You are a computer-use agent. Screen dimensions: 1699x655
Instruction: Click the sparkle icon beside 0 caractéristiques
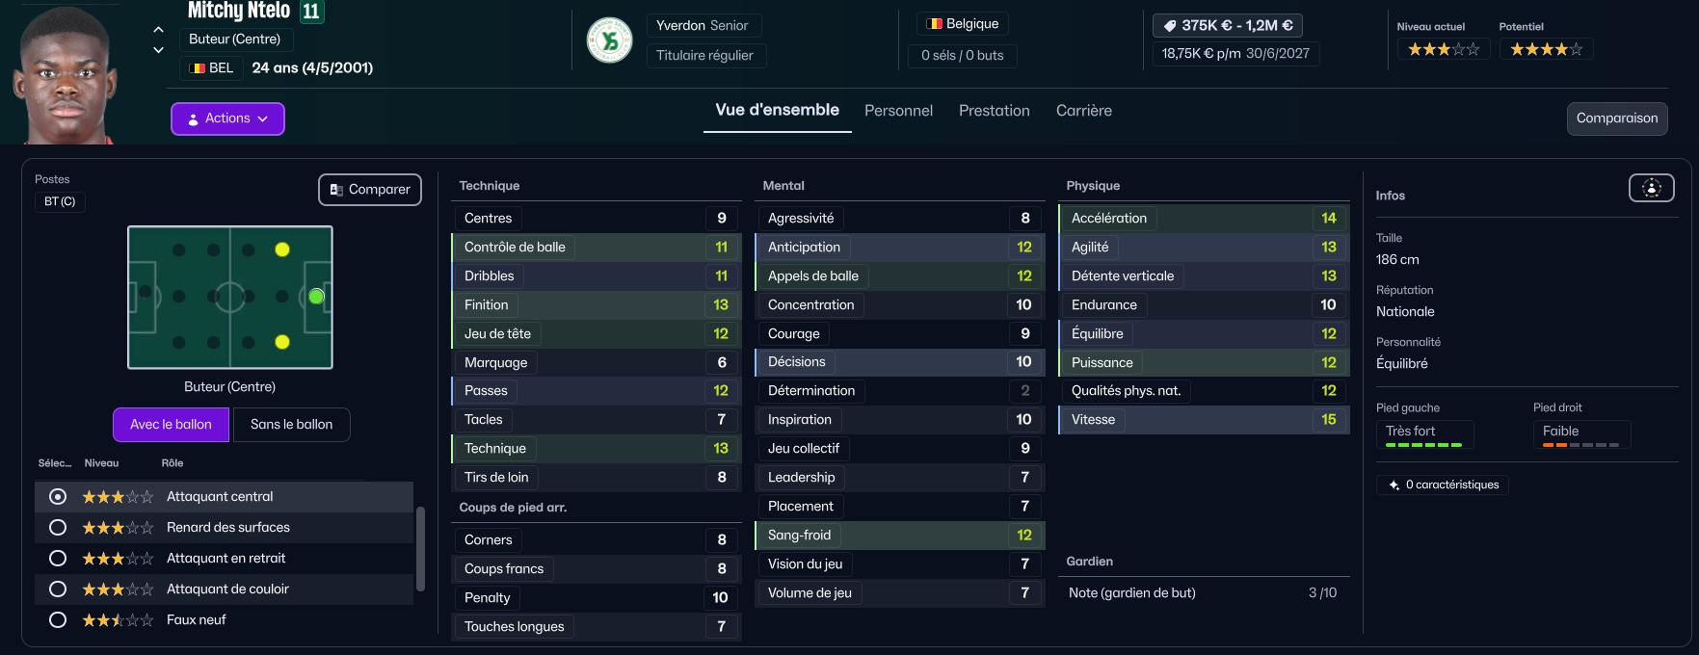(1394, 485)
